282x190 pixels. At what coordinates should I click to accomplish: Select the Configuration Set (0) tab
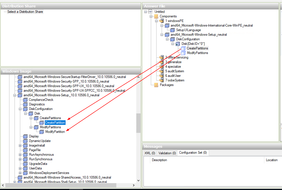193,153
